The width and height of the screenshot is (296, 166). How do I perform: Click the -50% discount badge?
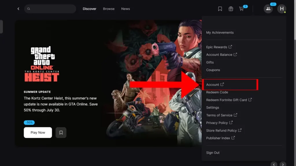coord(29,122)
